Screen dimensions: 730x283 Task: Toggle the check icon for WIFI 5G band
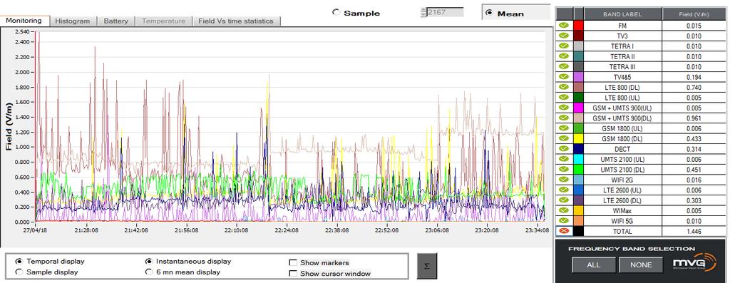coord(564,221)
